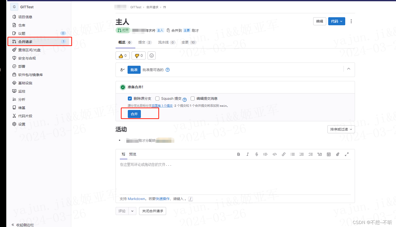Image resolution: width=396 pixels, height=227 pixels.
Task: Open the Markdown help link
Action: (136, 199)
